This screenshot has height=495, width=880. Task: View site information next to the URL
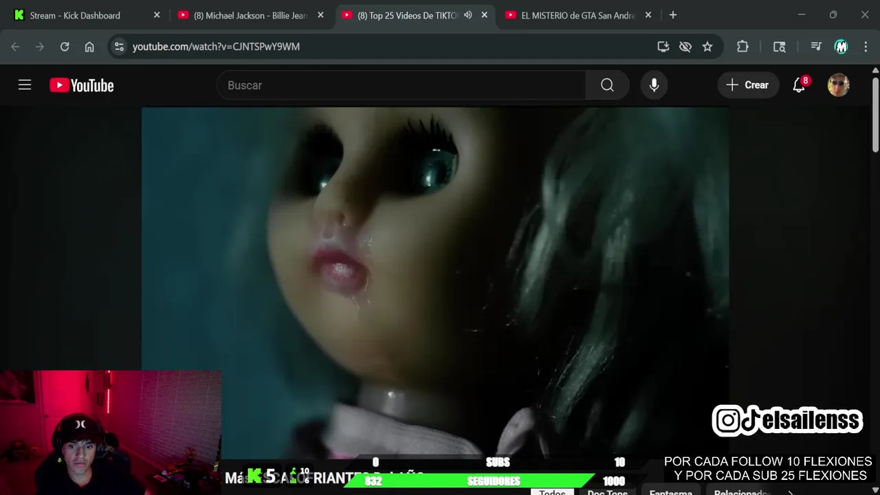(119, 47)
